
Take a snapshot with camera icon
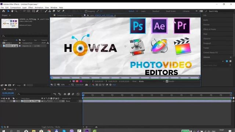click(x=87, y=85)
